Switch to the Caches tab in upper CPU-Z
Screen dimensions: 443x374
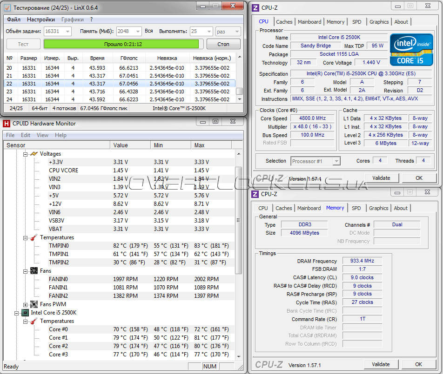coord(284,22)
